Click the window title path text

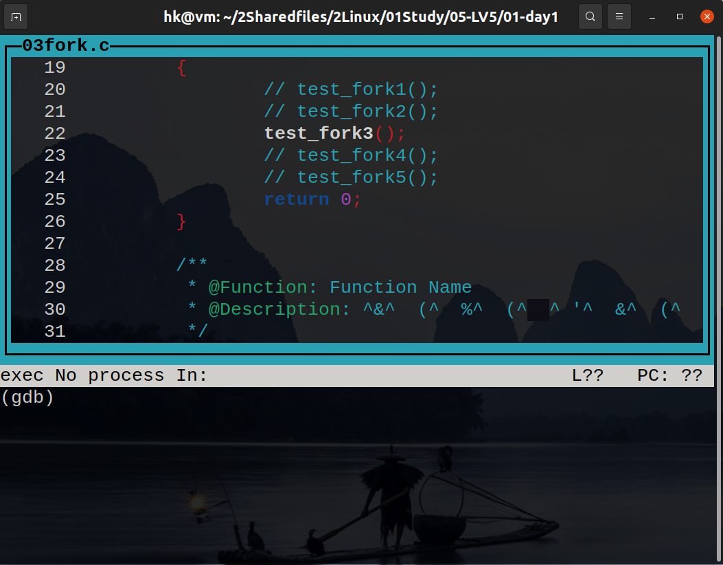click(362, 16)
